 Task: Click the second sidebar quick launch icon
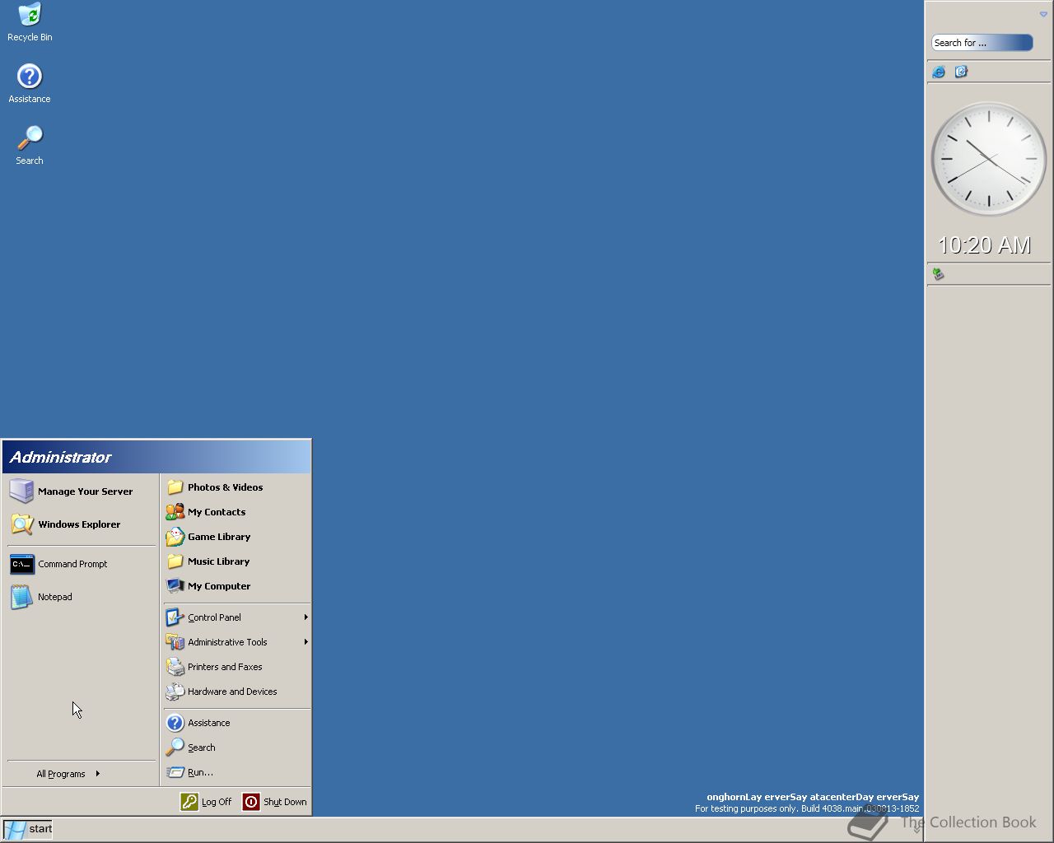coord(961,72)
